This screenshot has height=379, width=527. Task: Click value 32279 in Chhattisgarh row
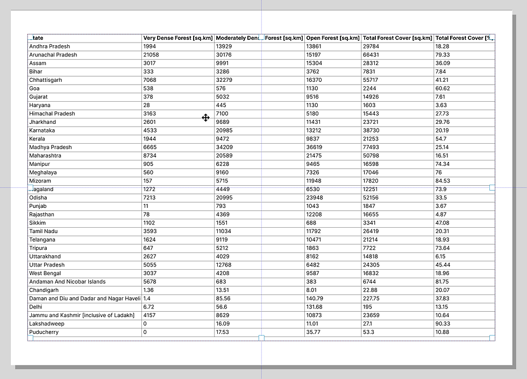click(x=224, y=80)
